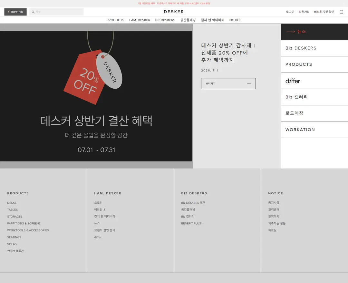Open footer 컬처 앤 액티비티 link
Viewport: 348px width, 283px height.
104,216
